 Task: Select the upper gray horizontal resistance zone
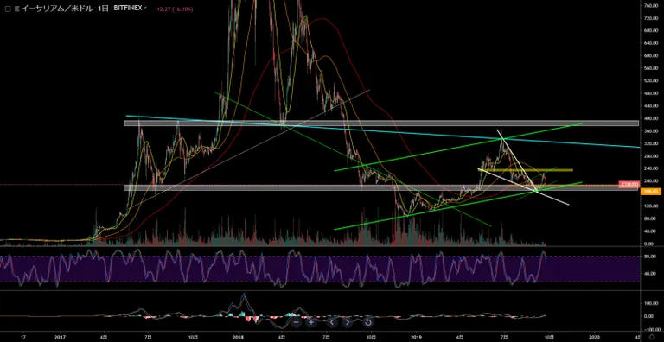pos(381,123)
